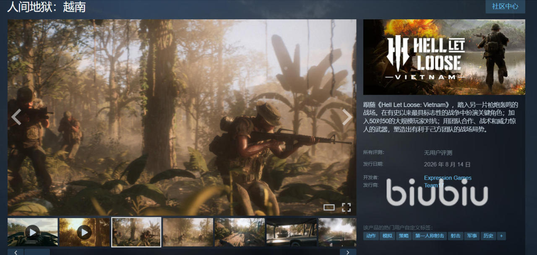Select the fourth jungle path thumbnail
Viewport: 537px width, 255px height.
click(x=188, y=232)
